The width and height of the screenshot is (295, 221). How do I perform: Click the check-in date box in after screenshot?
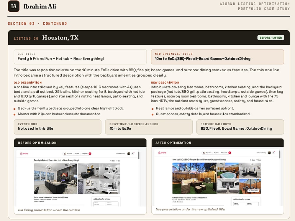[240, 204]
